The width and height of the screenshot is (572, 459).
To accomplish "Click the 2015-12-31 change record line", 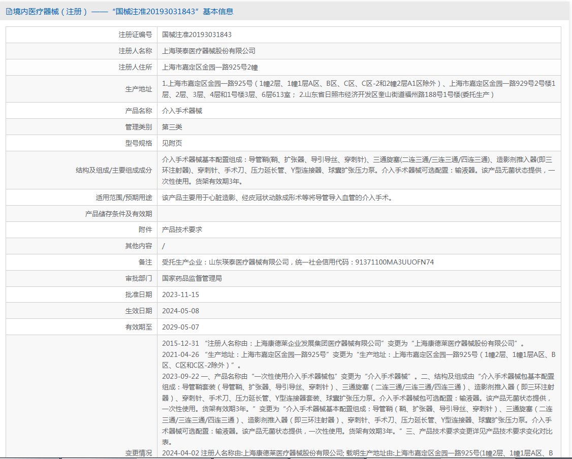I will tap(343, 343).
